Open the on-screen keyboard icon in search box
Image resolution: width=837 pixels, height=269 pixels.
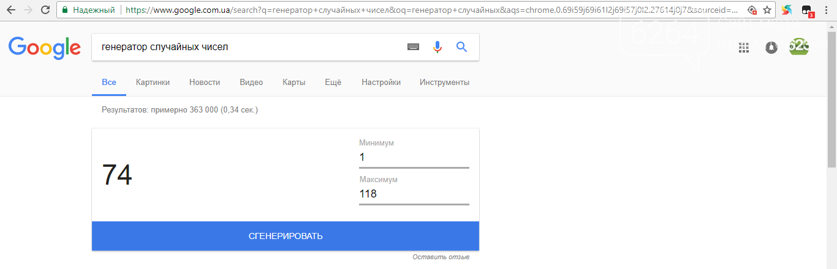click(x=414, y=47)
